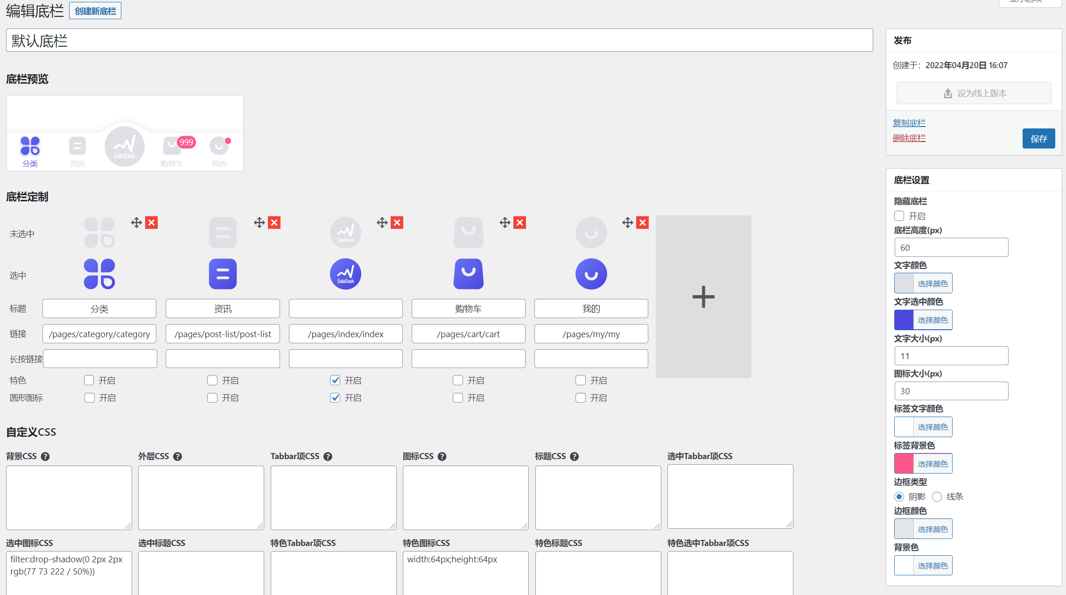Click move handle for 我的 column
This screenshot has width=1066, height=595.
click(627, 223)
